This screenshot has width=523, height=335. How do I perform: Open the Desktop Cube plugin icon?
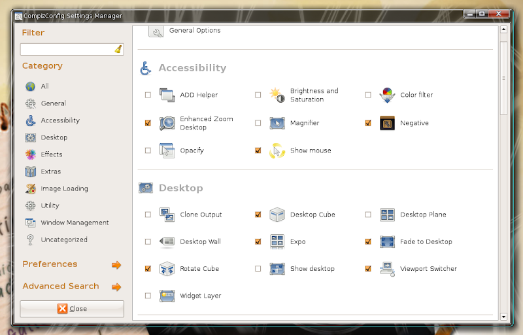pyautogui.click(x=277, y=215)
